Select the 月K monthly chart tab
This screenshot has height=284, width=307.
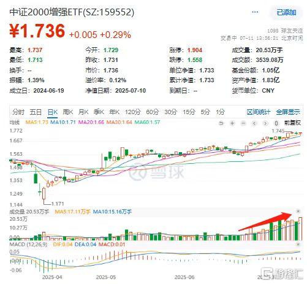(x=83, y=112)
